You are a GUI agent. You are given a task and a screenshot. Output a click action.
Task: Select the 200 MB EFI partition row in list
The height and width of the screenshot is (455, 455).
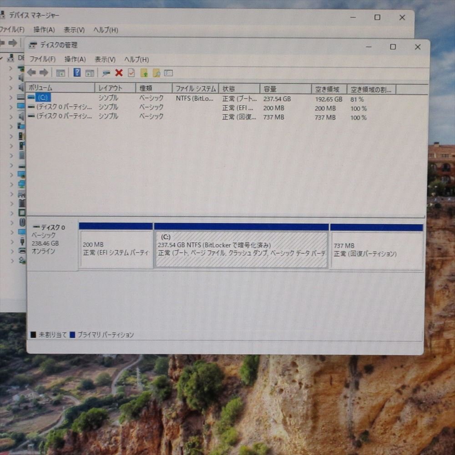[197, 108]
